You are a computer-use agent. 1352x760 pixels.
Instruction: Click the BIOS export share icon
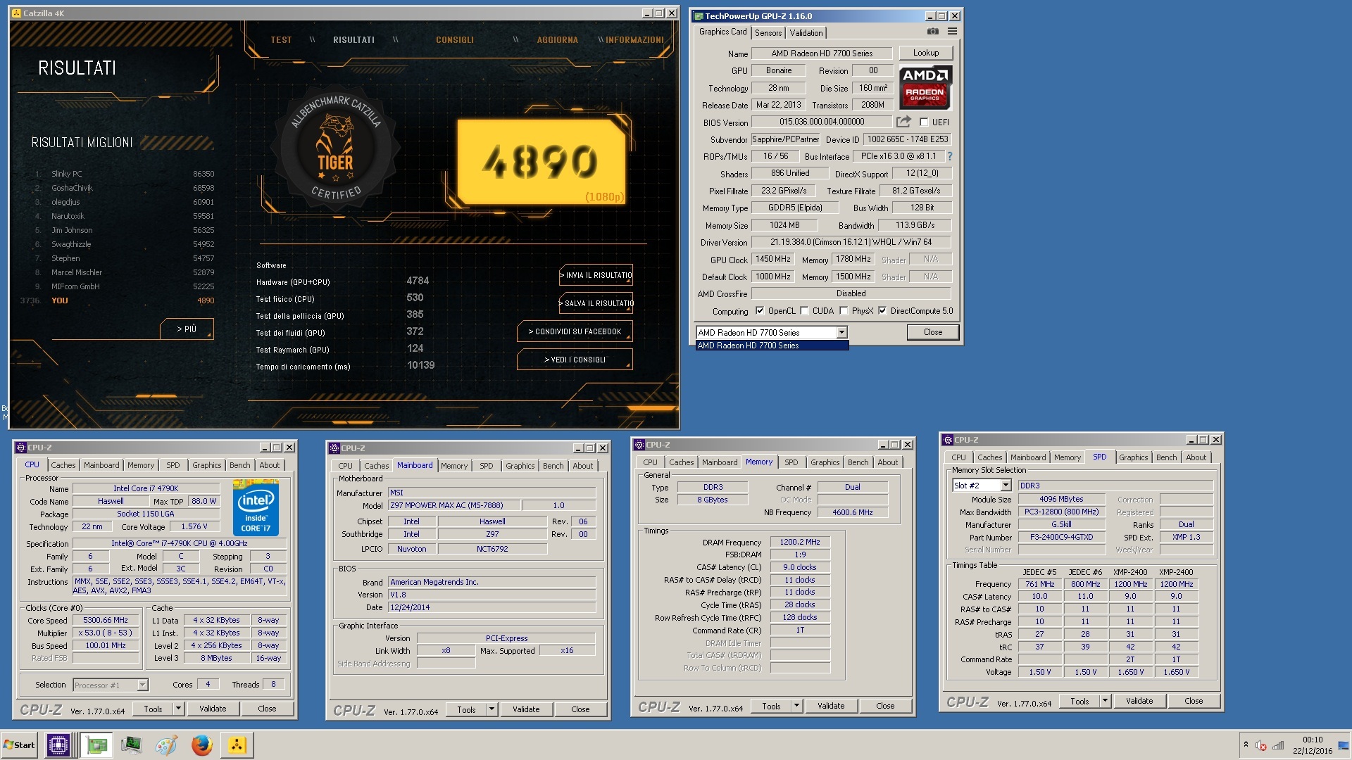click(903, 122)
